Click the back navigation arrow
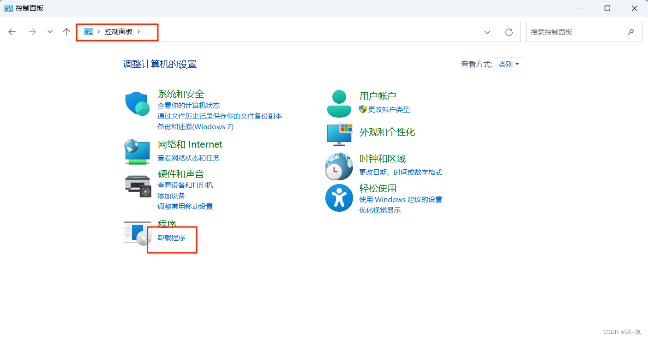The height and width of the screenshot is (339, 648). tap(12, 32)
